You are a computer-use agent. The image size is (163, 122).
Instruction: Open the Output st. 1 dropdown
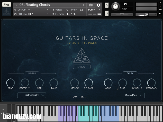pyautogui.click(x=32, y=10)
